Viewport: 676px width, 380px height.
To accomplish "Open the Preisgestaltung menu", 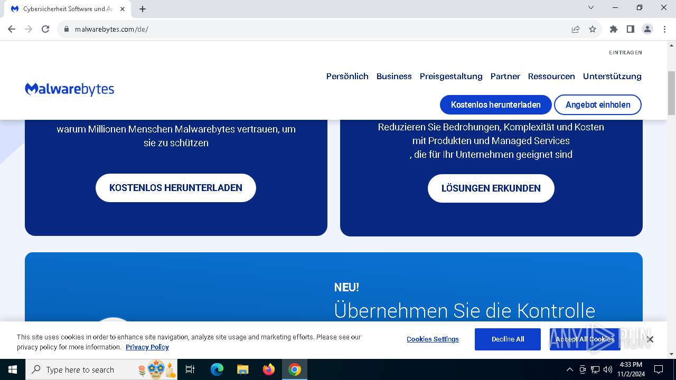I will [451, 76].
